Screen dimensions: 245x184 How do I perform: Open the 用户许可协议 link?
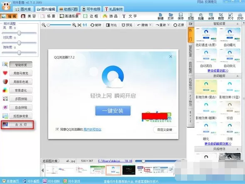[x=92, y=129]
